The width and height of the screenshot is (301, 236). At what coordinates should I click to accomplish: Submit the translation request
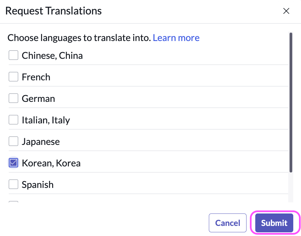[x=274, y=223]
